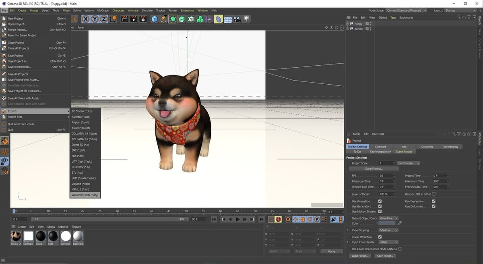Click the Record Active Objects button
483x264 pixels.
click(x=271, y=219)
